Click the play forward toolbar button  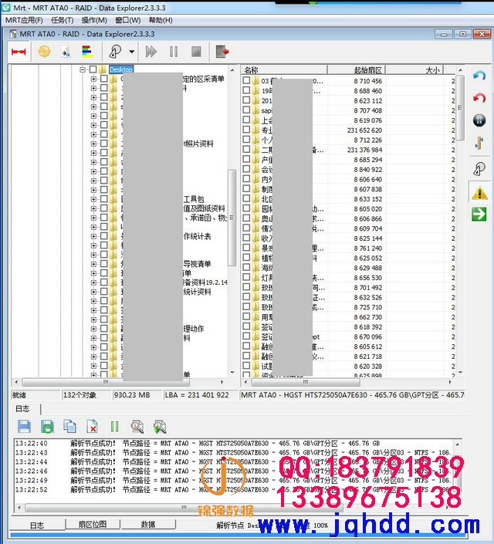tap(151, 52)
